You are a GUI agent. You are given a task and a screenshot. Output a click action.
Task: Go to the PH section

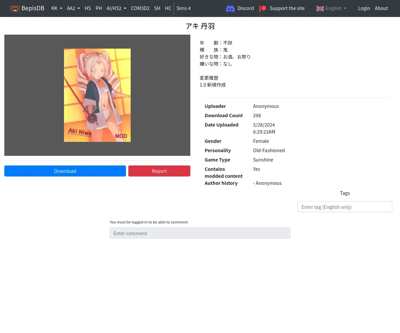(99, 8)
